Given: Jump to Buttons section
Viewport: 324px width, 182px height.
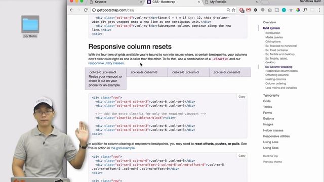Looking at the screenshot, I should click(268, 118).
